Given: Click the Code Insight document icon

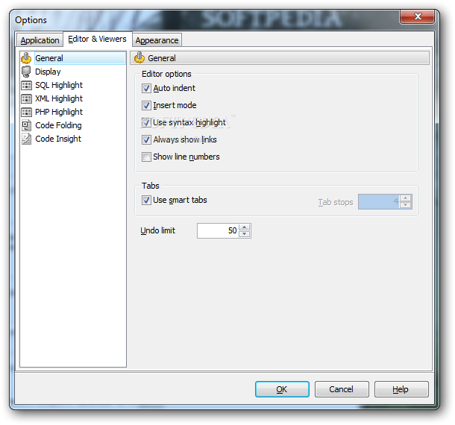Looking at the screenshot, I should (x=26, y=139).
